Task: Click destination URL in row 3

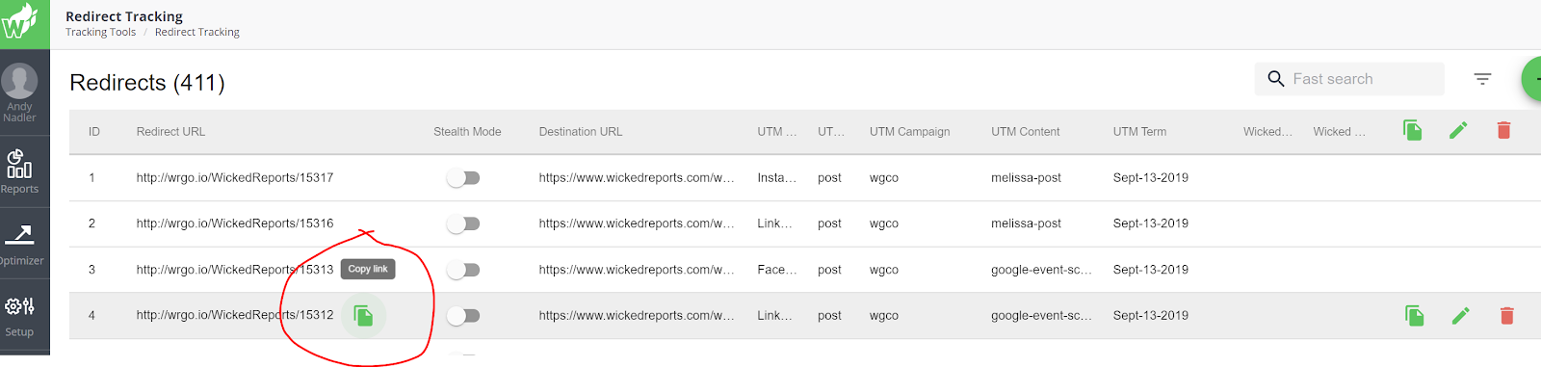Action: tap(637, 270)
